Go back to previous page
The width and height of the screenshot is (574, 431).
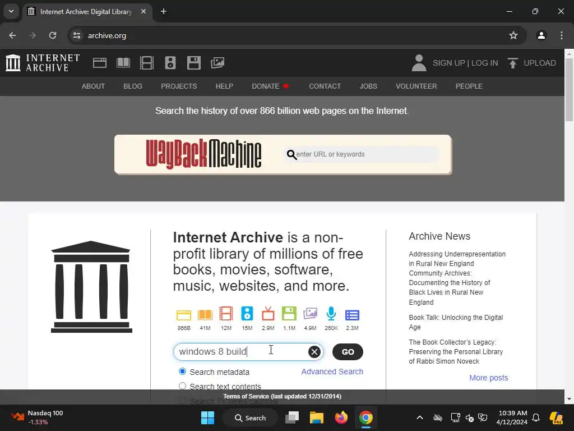click(12, 35)
